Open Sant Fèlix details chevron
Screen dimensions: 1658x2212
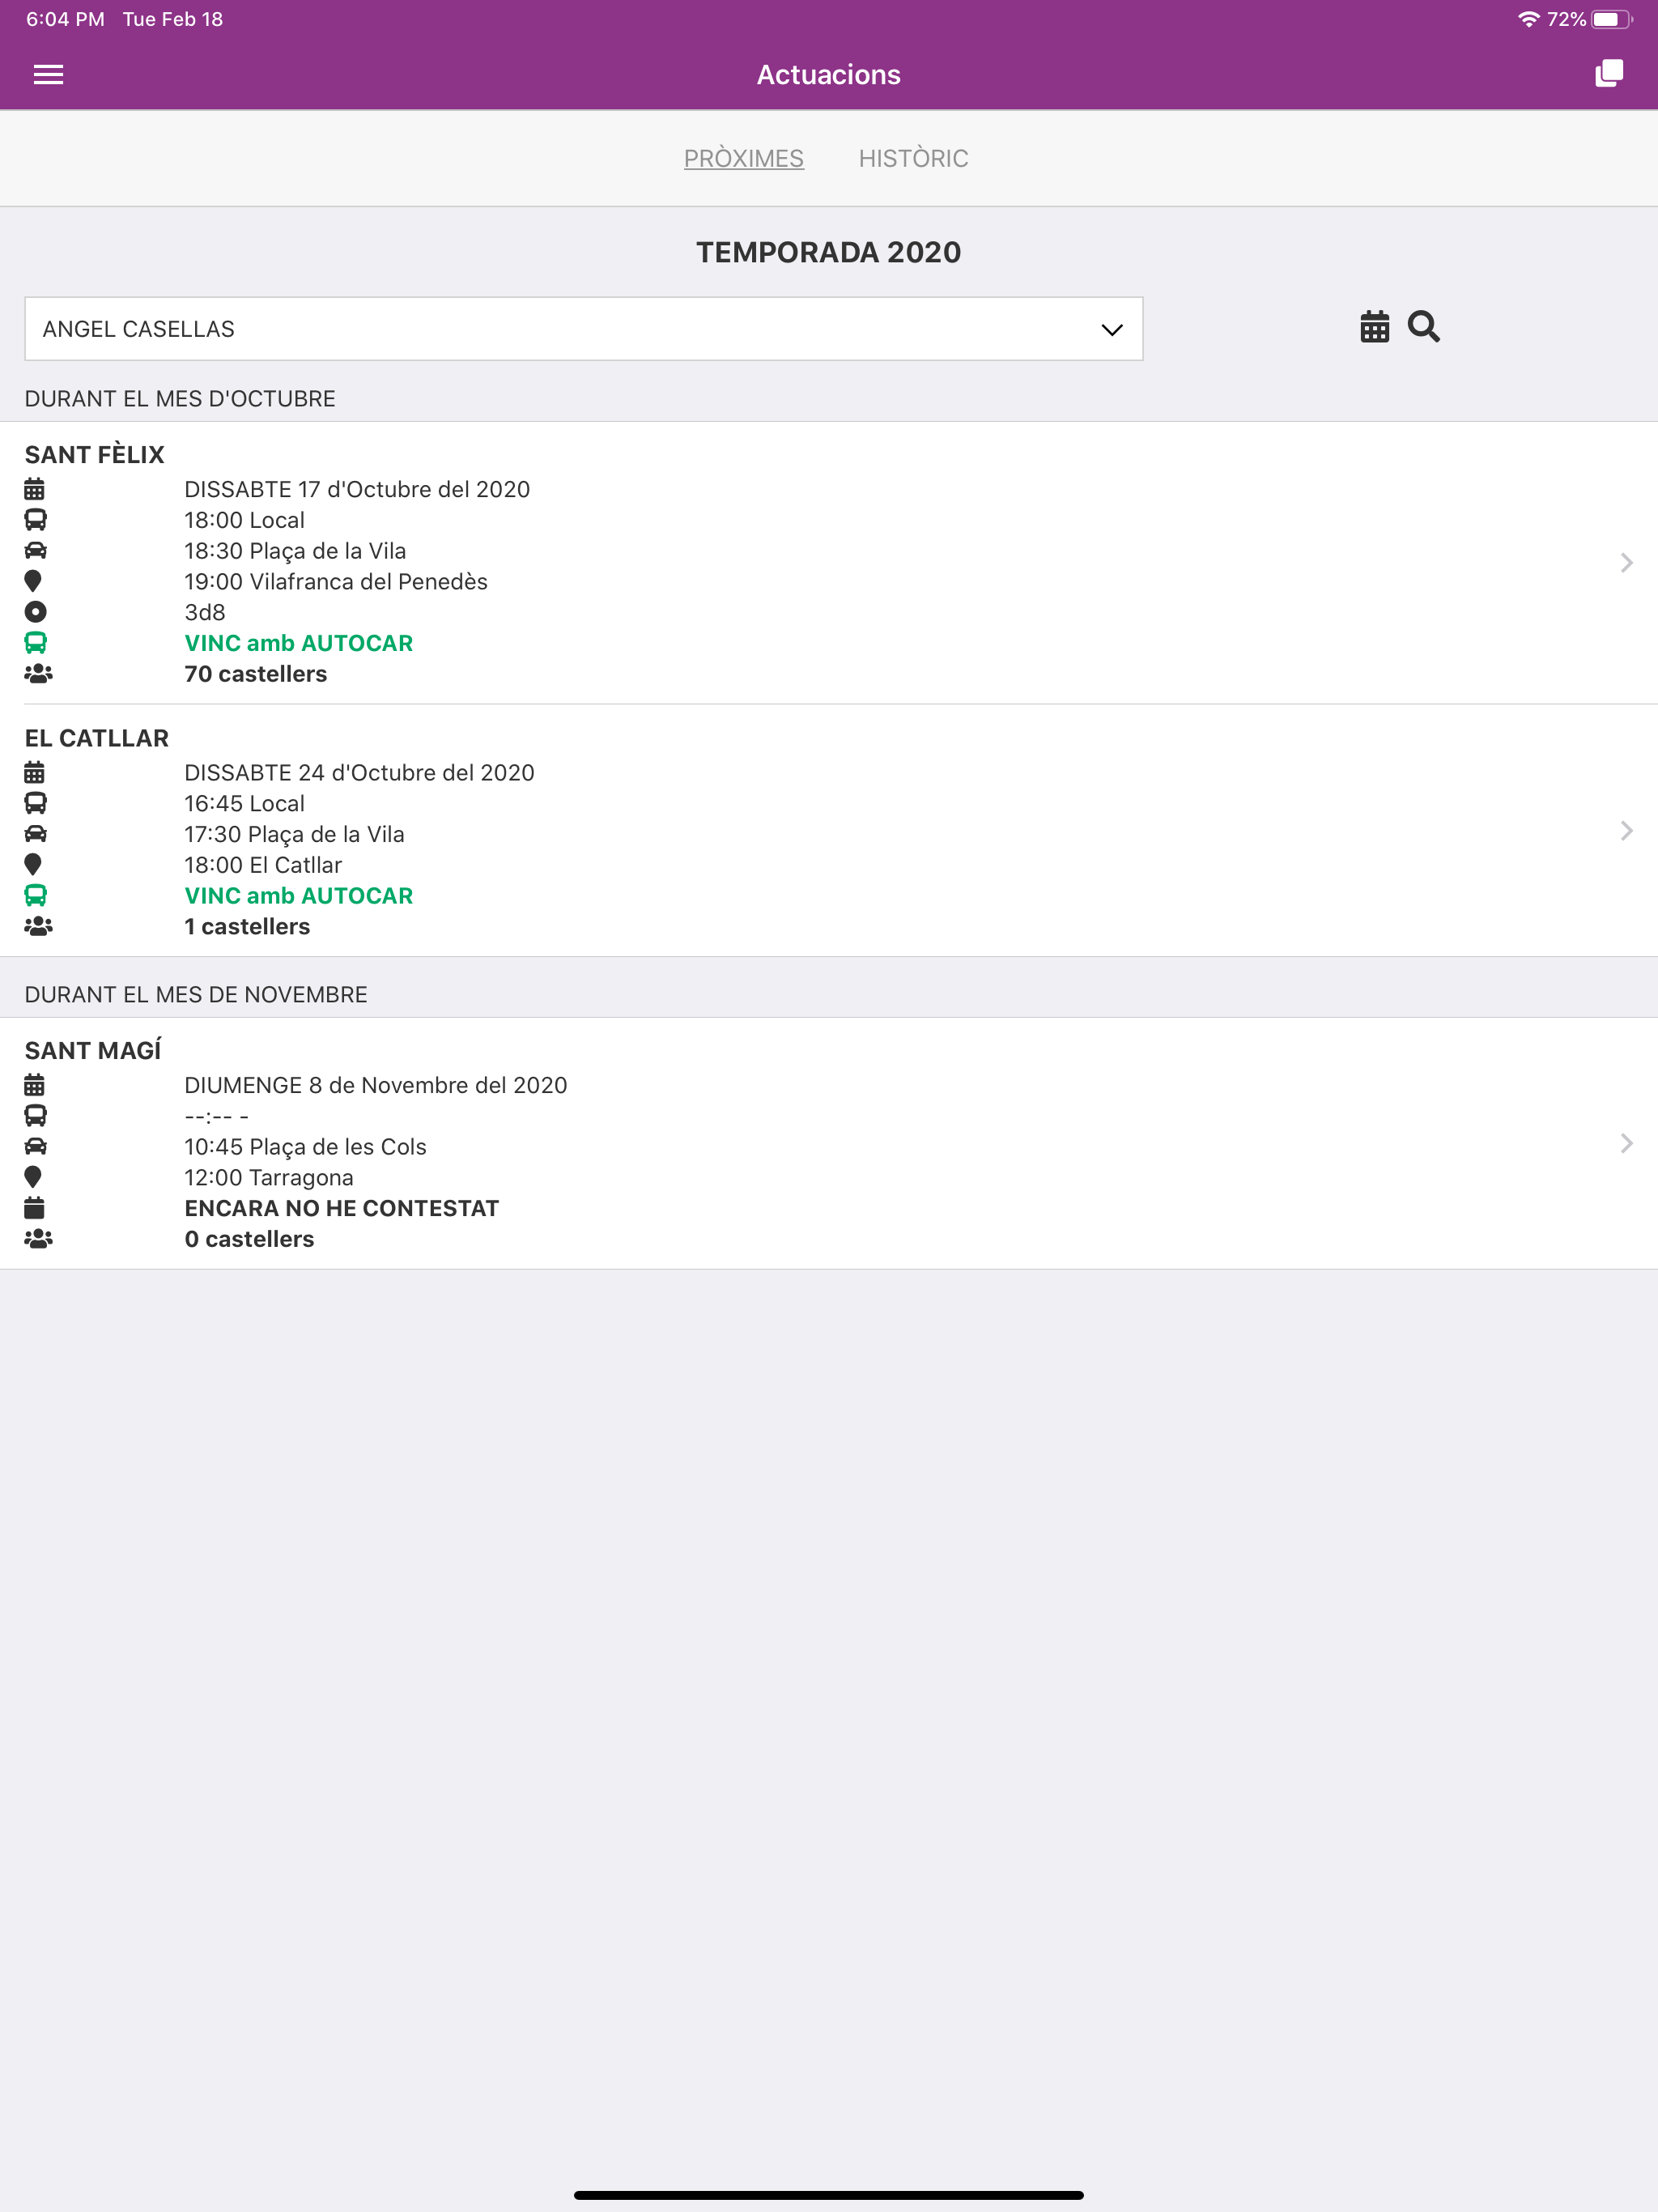[1626, 563]
